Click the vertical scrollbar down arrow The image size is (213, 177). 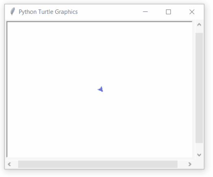[x=199, y=155]
